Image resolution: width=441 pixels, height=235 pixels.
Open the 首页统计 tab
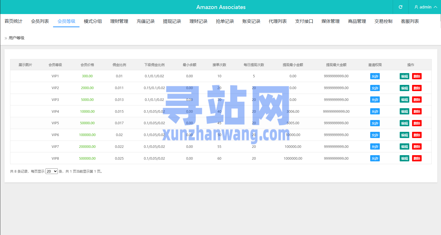pyautogui.click(x=13, y=21)
